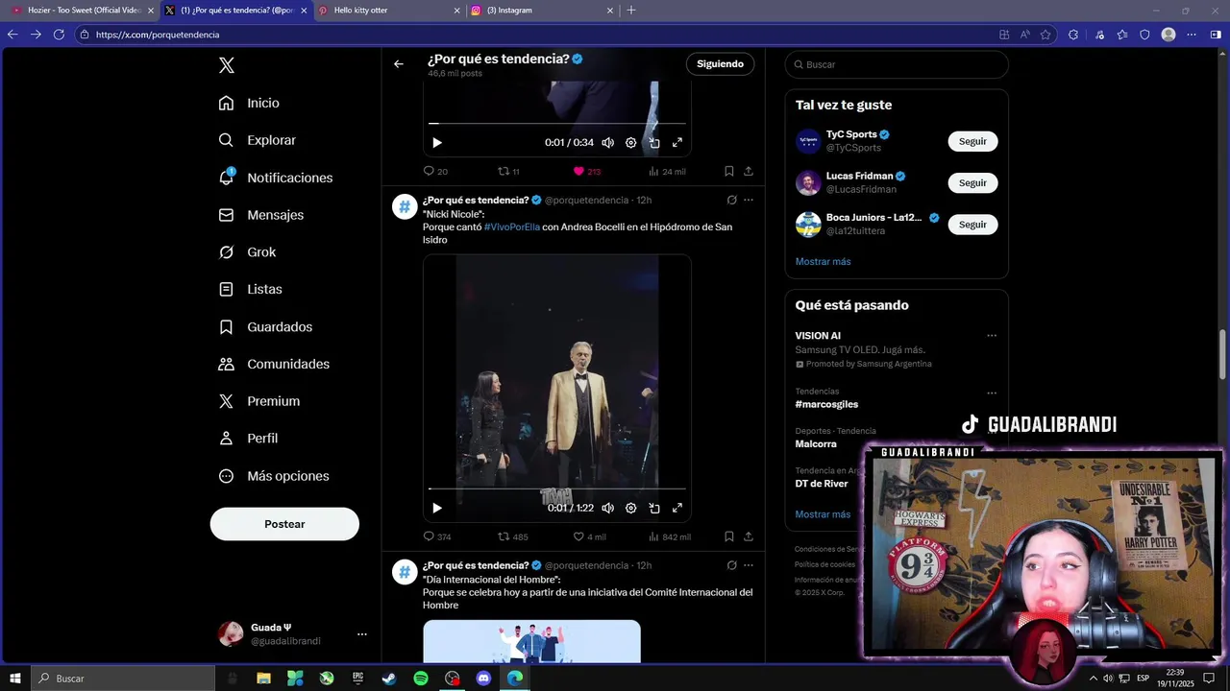This screenshot has height=691, width=1230.
Task: Repost the Nicki Nicole post (485)
Action: tap(512, 536)
